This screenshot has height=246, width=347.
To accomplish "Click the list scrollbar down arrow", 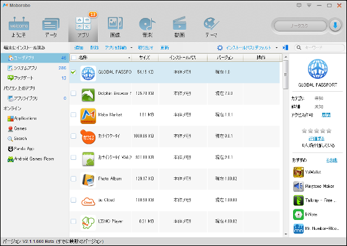I will point(286,234).
